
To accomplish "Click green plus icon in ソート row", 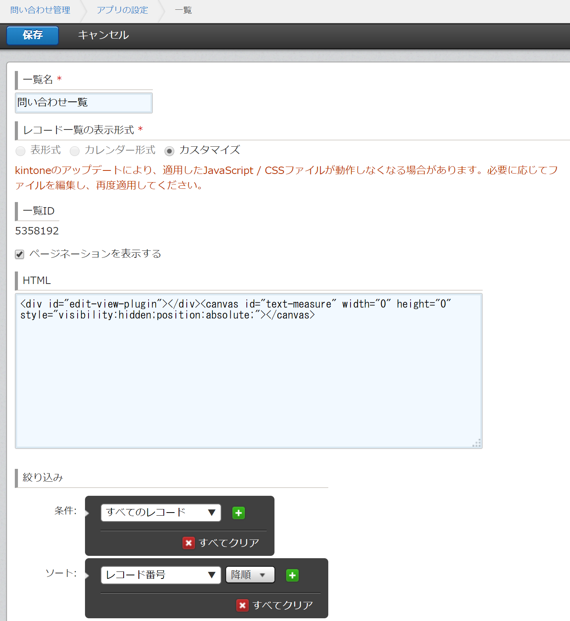I will point(292,575).
